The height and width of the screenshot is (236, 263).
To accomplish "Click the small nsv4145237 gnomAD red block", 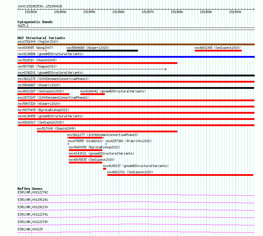I will [x=105, y=169].
